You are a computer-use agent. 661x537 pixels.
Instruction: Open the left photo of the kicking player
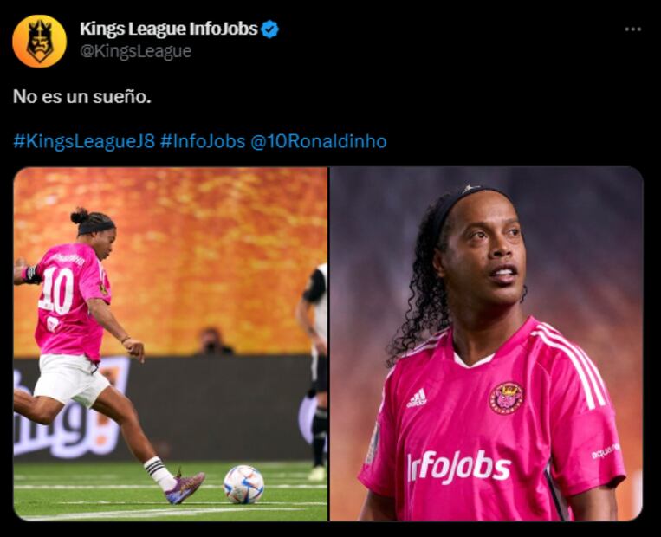pyautogui.click(x=171, y=344)
